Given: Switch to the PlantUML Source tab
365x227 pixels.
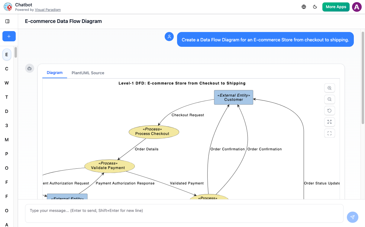Looking at the screenshot, I should point(88,73).
